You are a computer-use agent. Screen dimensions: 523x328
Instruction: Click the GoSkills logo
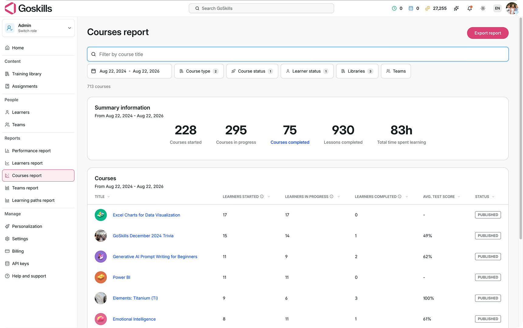coord(28,8)
